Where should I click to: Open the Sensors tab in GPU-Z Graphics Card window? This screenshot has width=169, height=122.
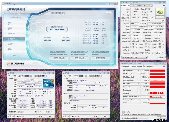[133, 6]
